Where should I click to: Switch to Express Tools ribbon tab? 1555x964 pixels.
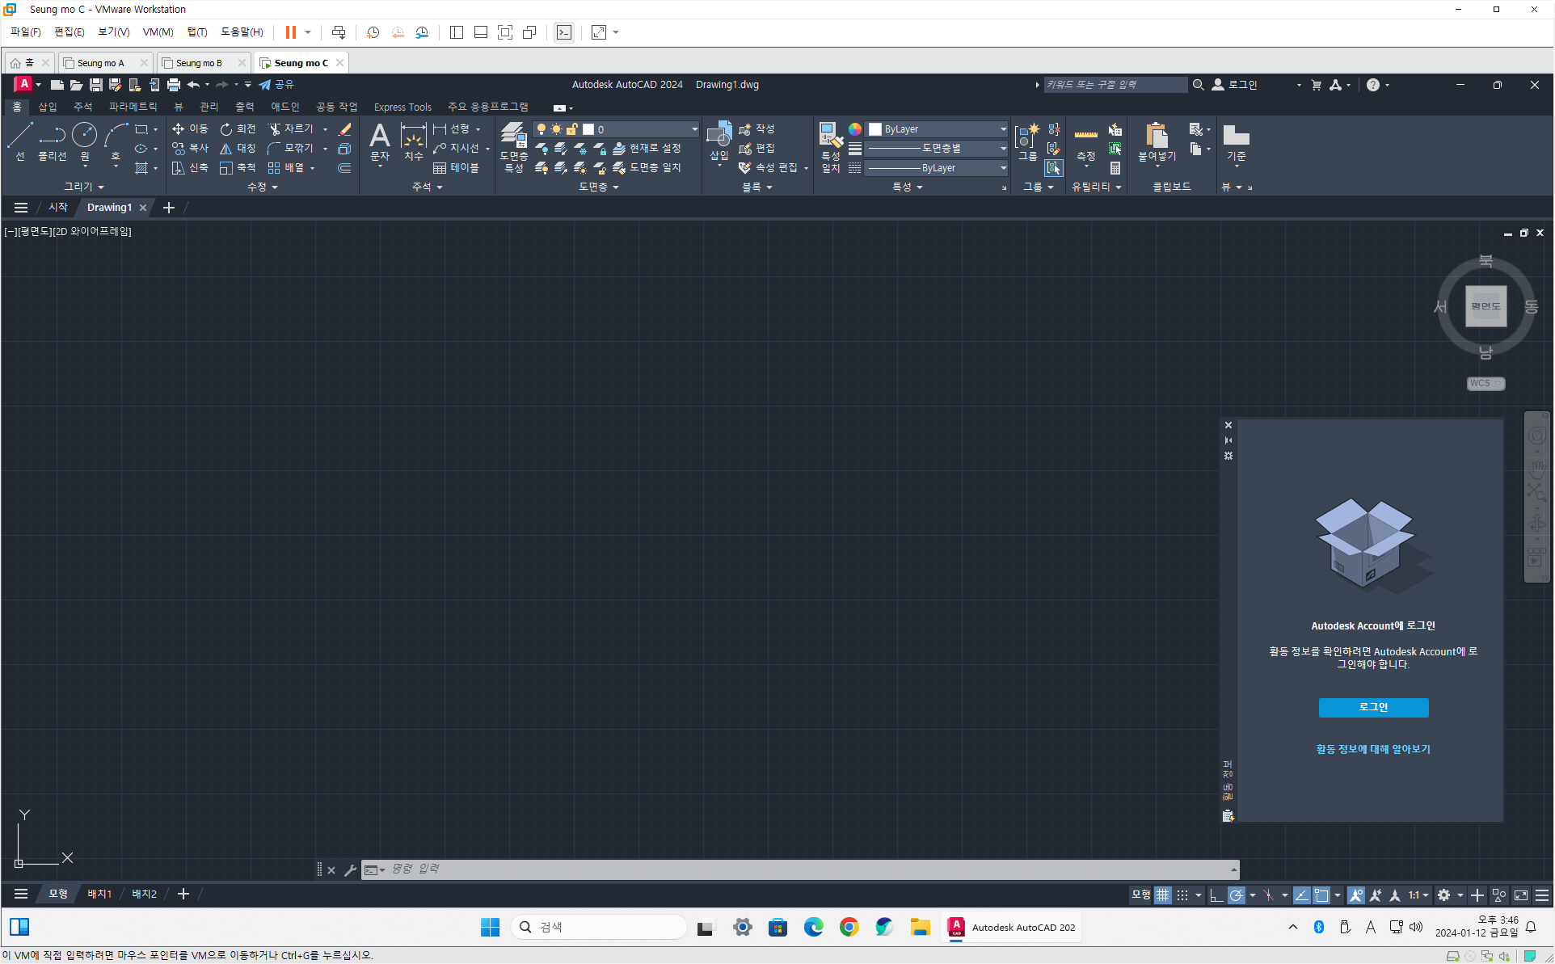click(x=402, y=107)
